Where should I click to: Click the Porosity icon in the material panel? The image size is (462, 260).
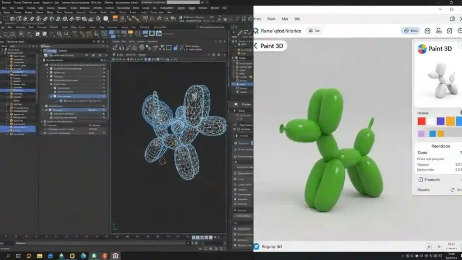pos(420,179)
